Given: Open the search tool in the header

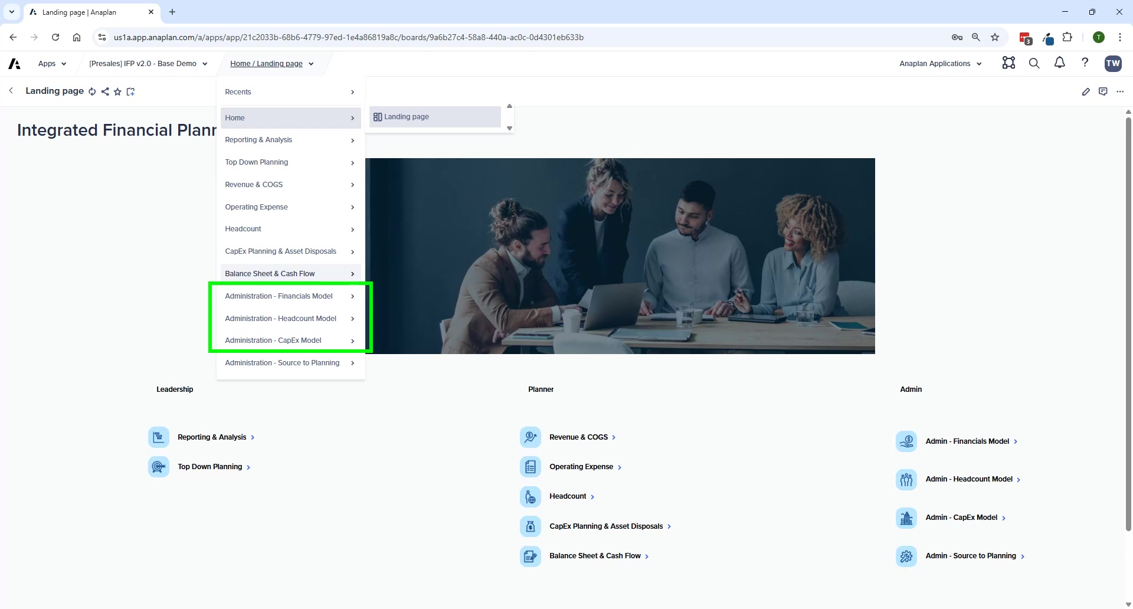Looking at the screenshot, I should click(x=1034, y=63).
